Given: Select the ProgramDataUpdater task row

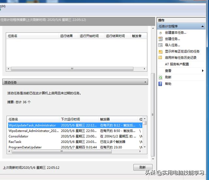Looking at the screenshot, I should pyautogui.click(x=75, y=147).
